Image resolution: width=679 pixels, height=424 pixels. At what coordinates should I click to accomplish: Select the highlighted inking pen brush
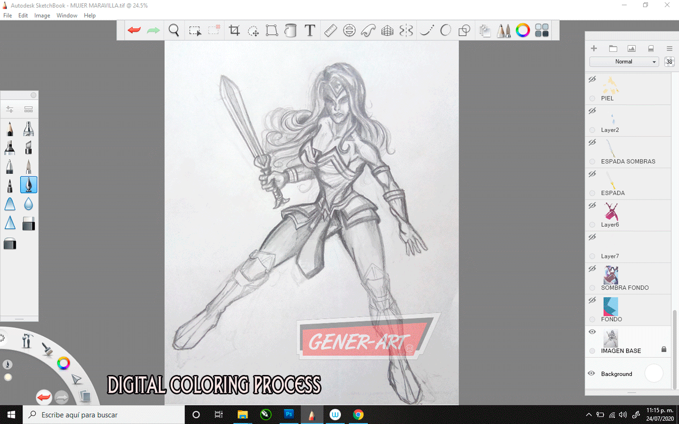click(x=29, y=185)
